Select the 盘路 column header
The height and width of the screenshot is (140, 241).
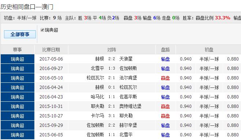point(165,50)
